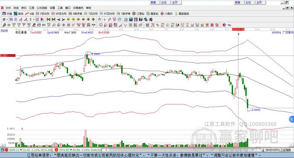Click the 论坛 link in right group

pos(248,2)
